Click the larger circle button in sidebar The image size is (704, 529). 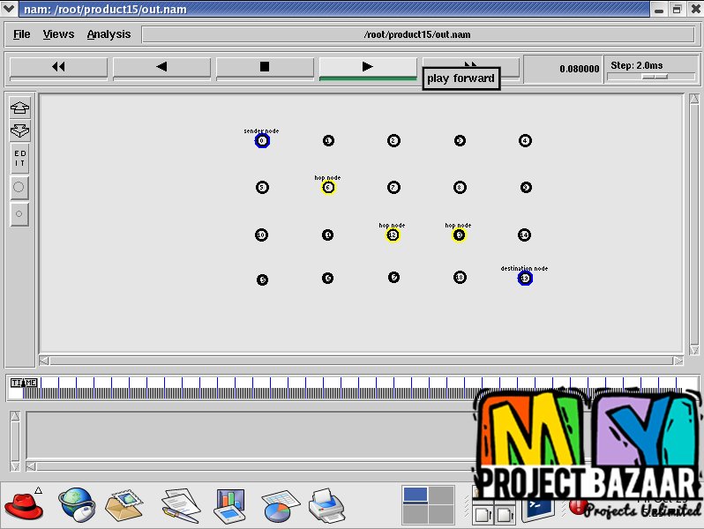(19, 187)
